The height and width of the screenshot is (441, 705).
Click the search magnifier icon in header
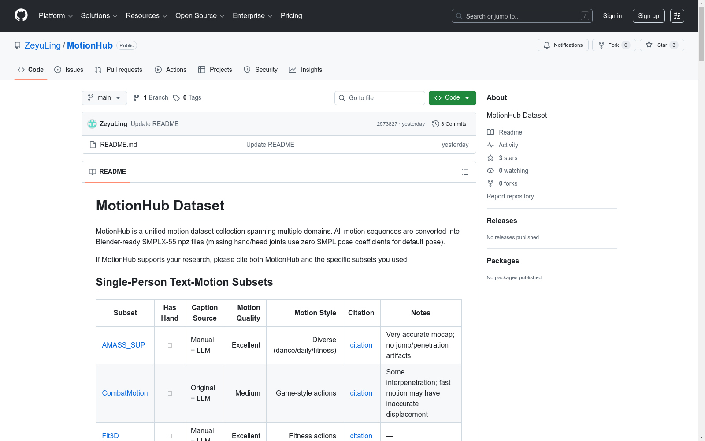tap(459, 16)
